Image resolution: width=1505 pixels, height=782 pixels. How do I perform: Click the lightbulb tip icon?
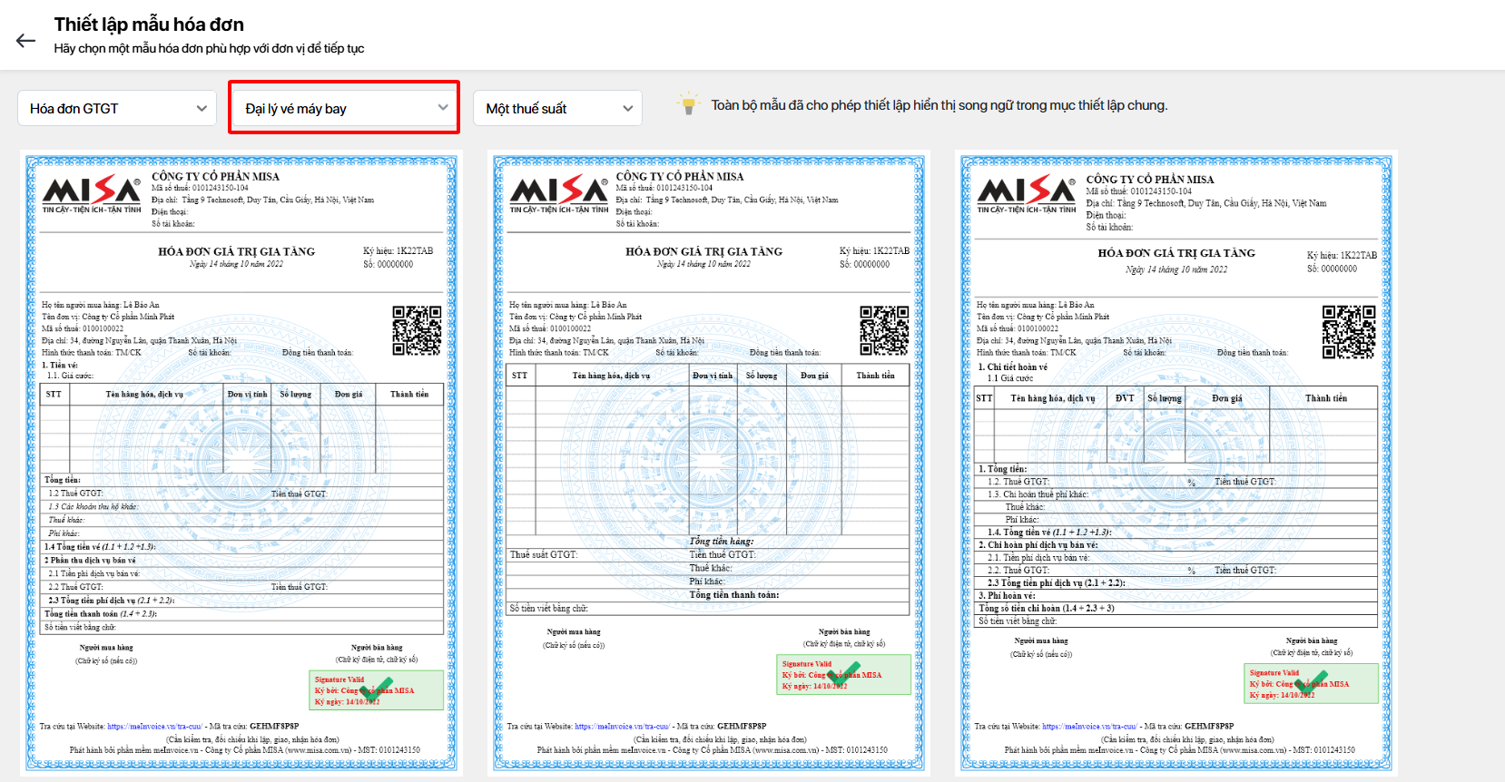[688, 104]
